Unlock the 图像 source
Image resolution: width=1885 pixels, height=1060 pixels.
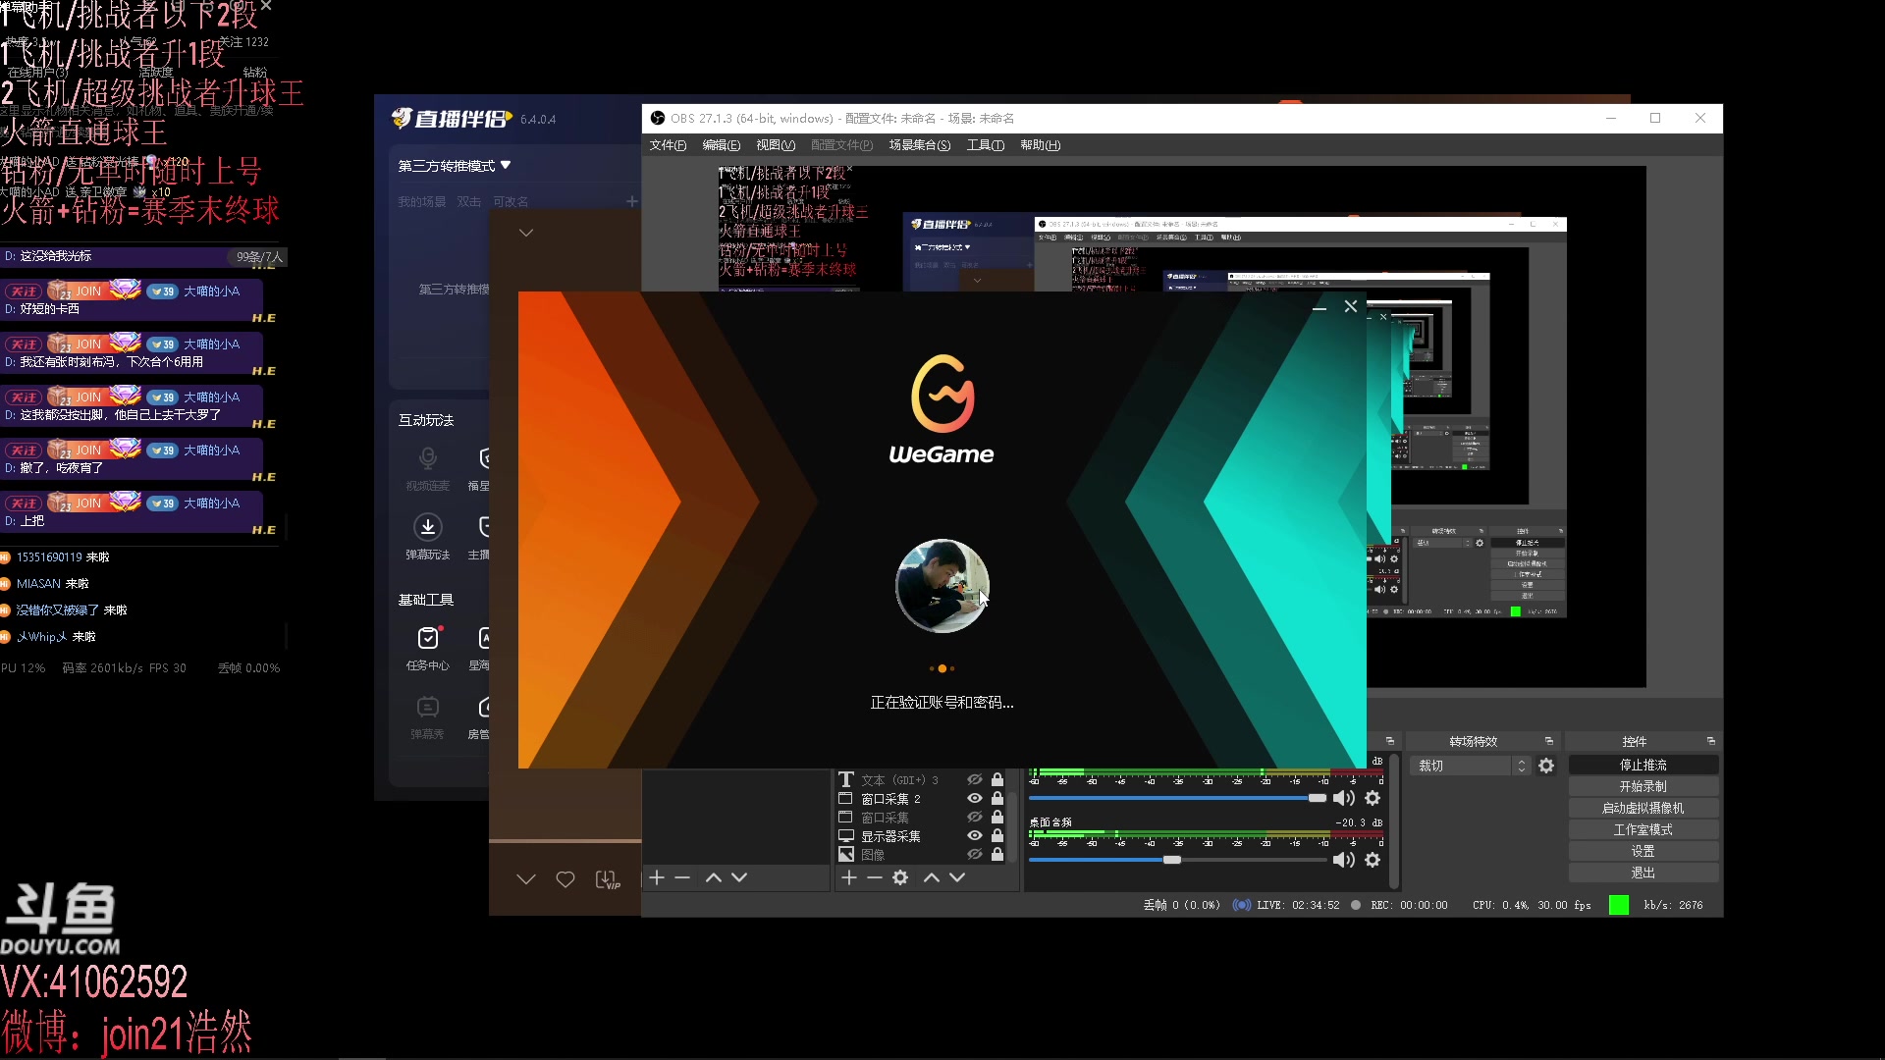pos(997,854)
